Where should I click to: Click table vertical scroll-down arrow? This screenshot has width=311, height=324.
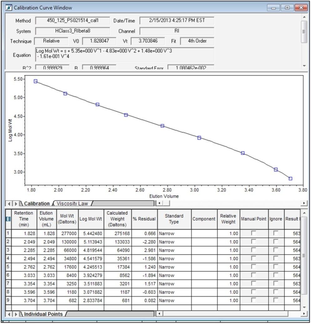(x=304, y=307)
